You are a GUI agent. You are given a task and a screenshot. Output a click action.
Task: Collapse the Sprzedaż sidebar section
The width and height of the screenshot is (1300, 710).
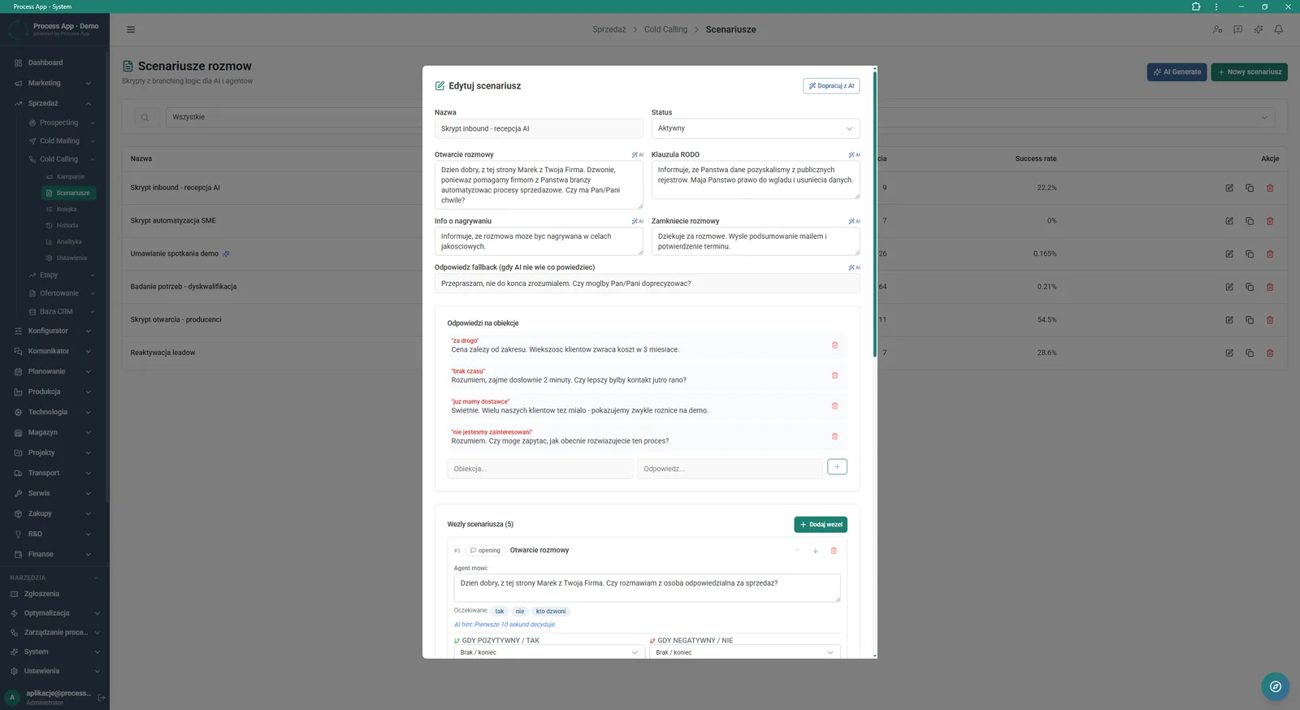tap(54, 103)
